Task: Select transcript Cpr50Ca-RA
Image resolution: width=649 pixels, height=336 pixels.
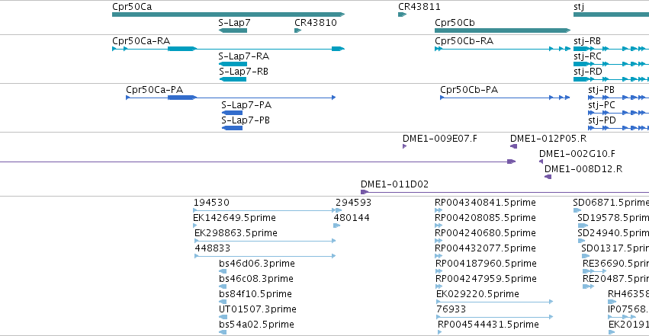Action: click(228, 49)
